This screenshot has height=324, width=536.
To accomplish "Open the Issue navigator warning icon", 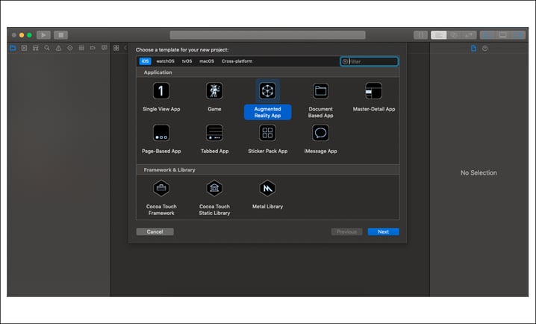I will pyautogui.click(x=58, y=48).
